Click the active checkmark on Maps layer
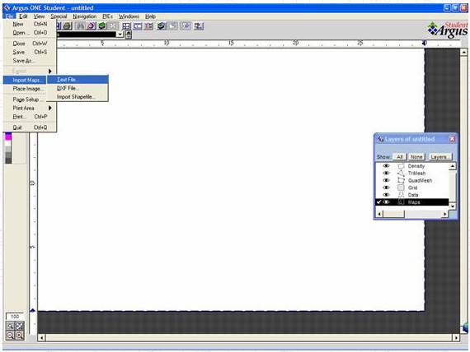This screenshot has height=352, width=470. click(378, 202)
